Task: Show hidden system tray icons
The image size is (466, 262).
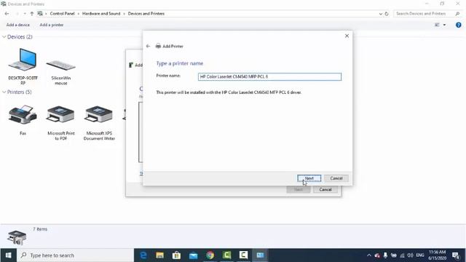Action: (x=369, y=255)
